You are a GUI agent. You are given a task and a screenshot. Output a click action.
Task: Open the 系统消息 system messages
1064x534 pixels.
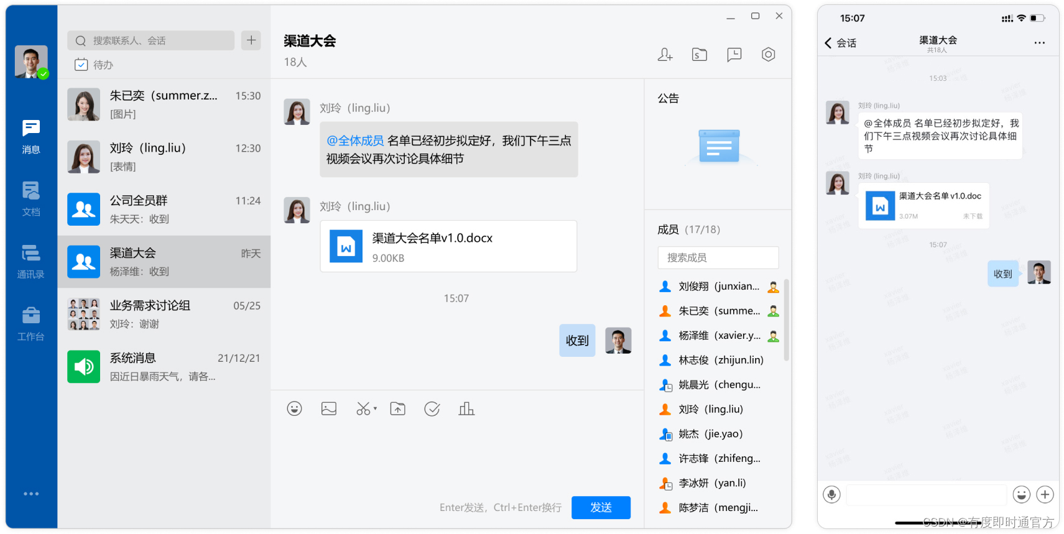(x=164, y=367)
